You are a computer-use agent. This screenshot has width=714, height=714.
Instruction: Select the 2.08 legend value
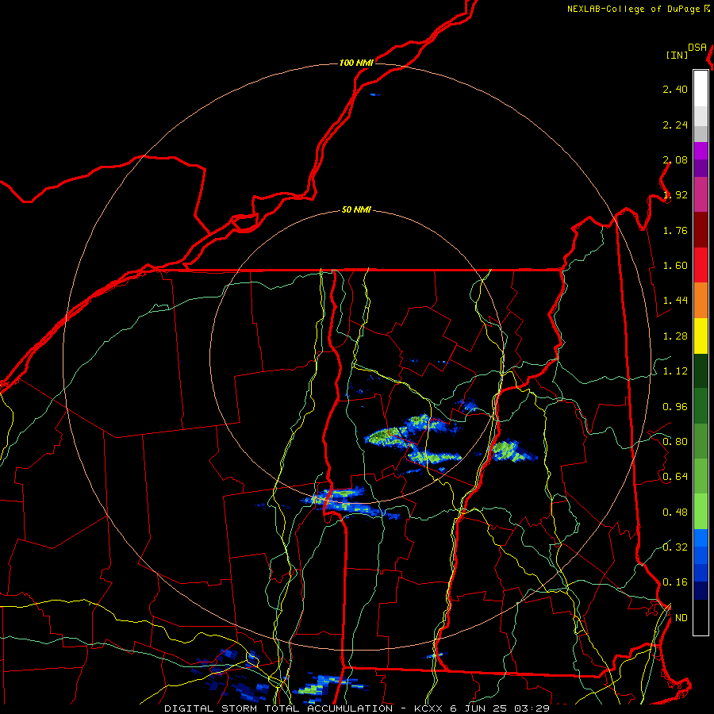(675, 159)
